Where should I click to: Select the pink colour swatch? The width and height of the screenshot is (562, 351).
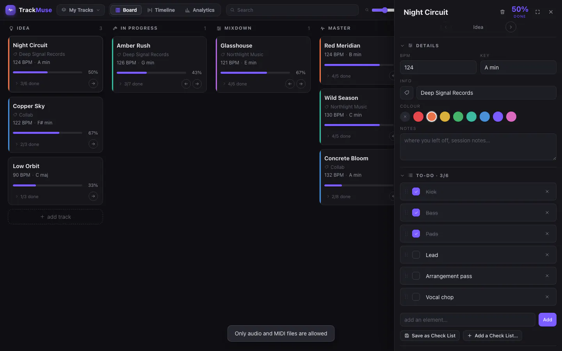point(511,117)
